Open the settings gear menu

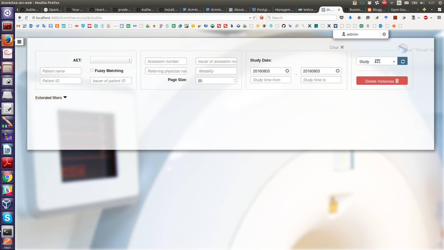384,34
